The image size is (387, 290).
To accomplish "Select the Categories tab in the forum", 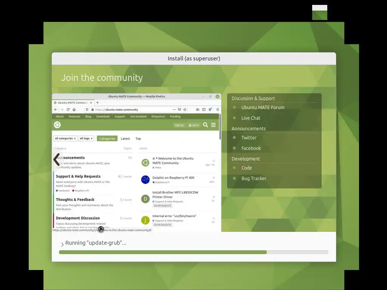I will pyautogui.click(x=107, y=139).
